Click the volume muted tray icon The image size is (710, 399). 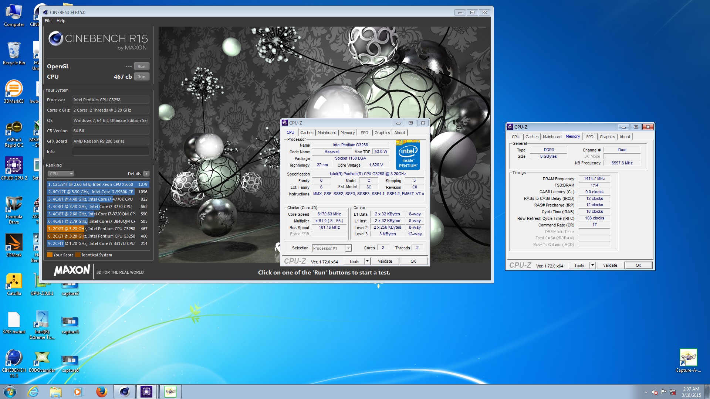[x=655, y=392]
